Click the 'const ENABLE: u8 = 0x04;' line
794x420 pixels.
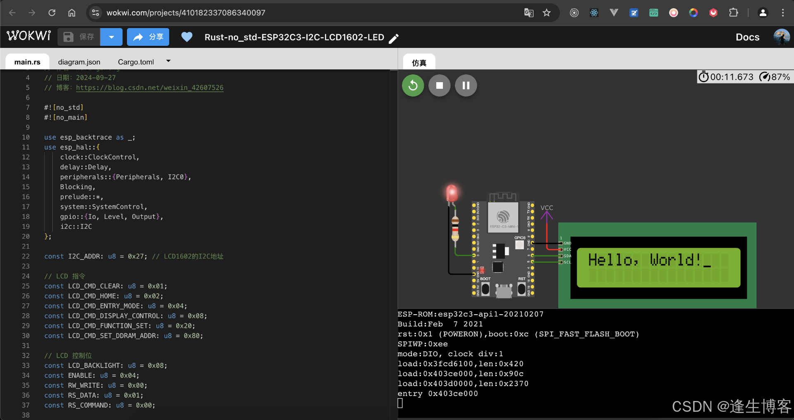pos(91,375)
